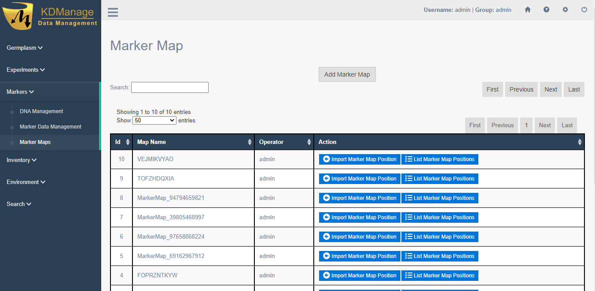
Task: Click the hamburger menu icon
Action: [x=113, y=12]
